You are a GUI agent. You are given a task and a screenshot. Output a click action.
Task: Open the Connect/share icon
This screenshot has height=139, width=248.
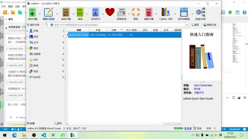point(200,12)
